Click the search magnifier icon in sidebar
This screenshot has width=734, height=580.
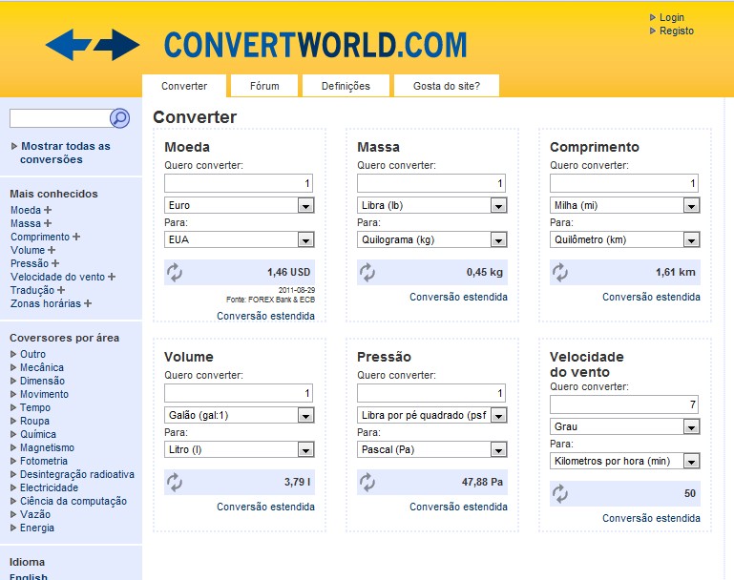coord(119,118)
